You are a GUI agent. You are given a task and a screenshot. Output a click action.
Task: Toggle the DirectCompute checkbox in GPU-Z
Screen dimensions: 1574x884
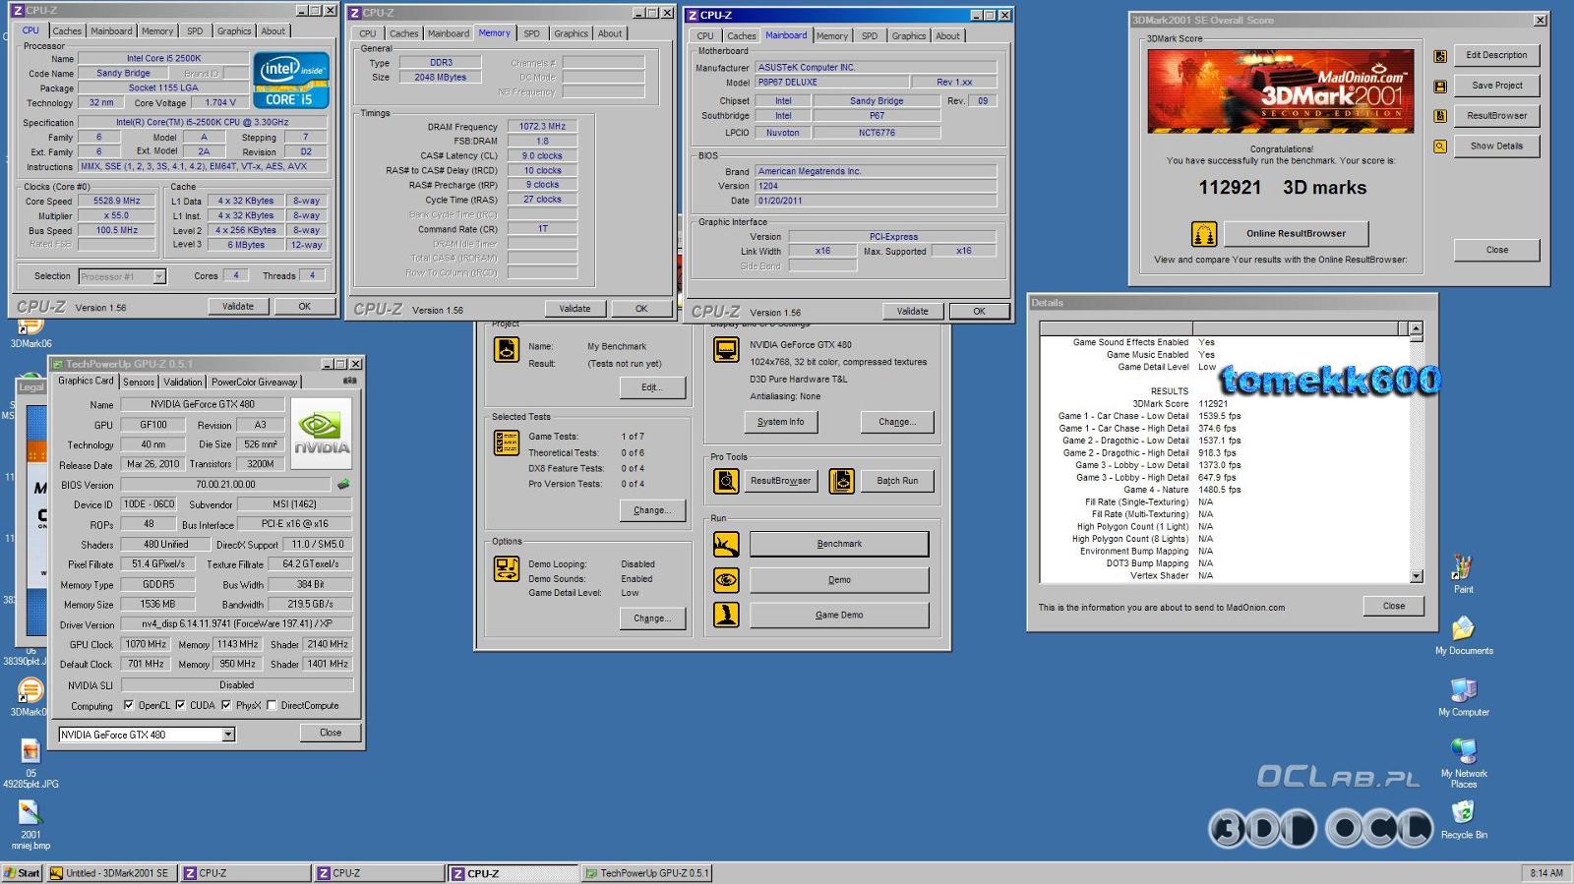coord(272,705)
